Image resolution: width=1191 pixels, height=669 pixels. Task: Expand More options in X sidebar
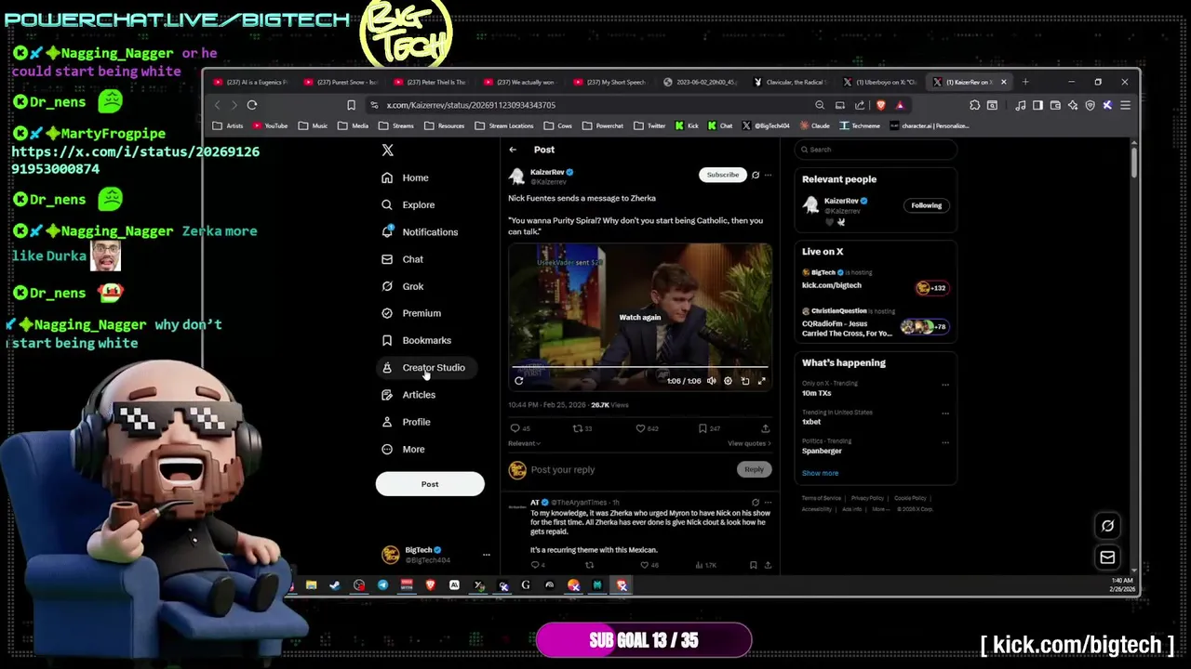[403, 449]
